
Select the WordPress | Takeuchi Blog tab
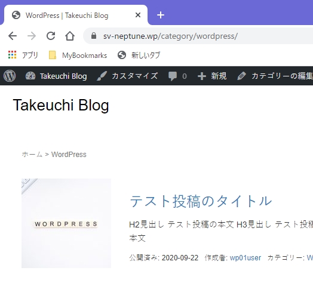pos(76,15)
